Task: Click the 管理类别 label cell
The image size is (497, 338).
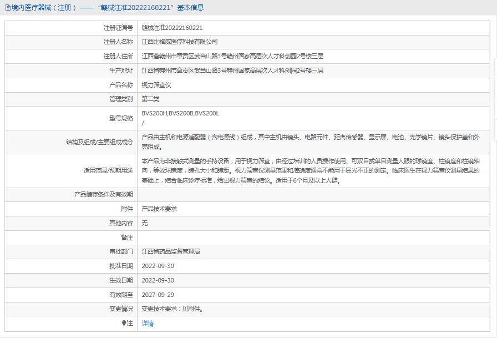Action: click(x=71, y=99)
